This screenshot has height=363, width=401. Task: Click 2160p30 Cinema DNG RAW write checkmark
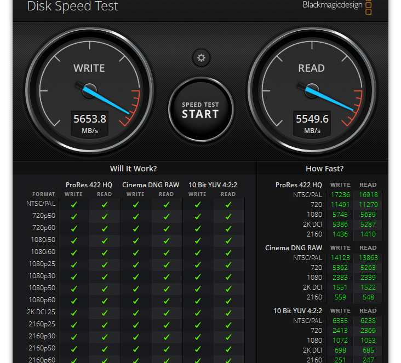[136, 337]
